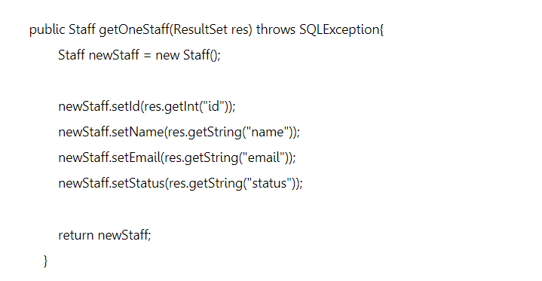Screen dimensions: 542x281
Task: Click the closing curly brace
Action: point(45,261)
